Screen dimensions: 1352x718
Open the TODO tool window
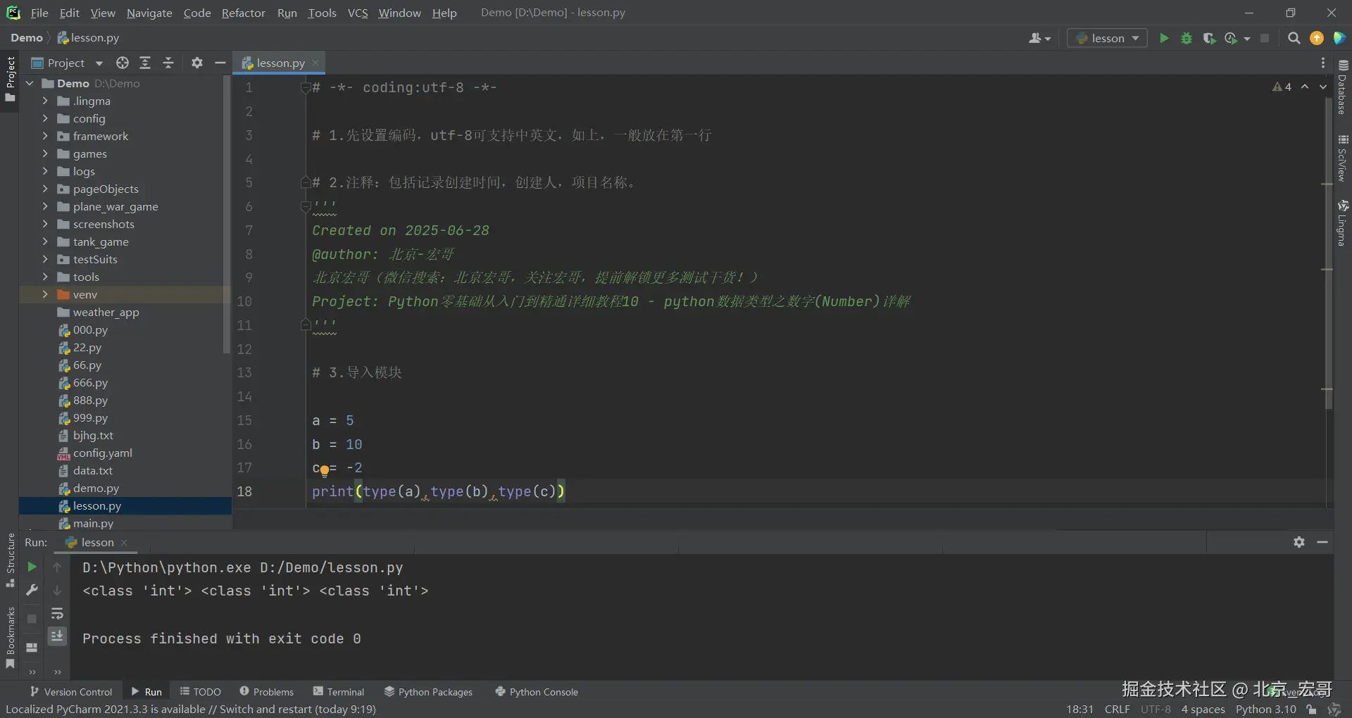pyautogui.click(x=201, y=692)
